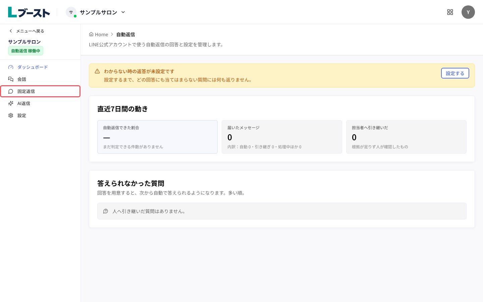Screen dimensions: 483x302
Task: Click the サ account avatar icon
Action: point(71,12)
